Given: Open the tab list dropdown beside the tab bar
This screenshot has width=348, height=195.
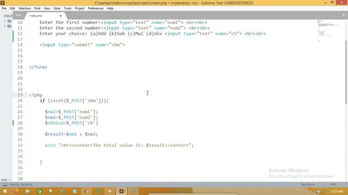Looking at the screenshot, I should click(x=344, y=15).
